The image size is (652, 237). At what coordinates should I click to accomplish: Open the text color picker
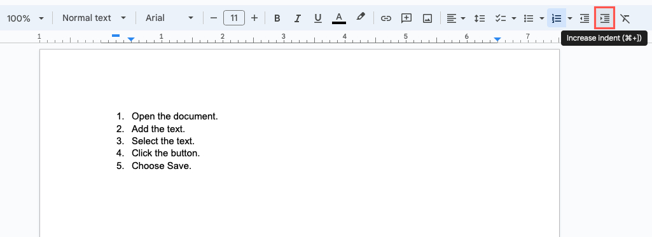pyautogui.click(x=339, y=18)
